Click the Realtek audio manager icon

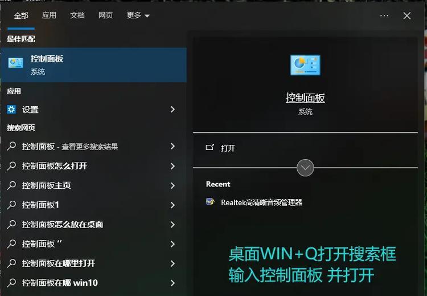click(x=210, y=201)
